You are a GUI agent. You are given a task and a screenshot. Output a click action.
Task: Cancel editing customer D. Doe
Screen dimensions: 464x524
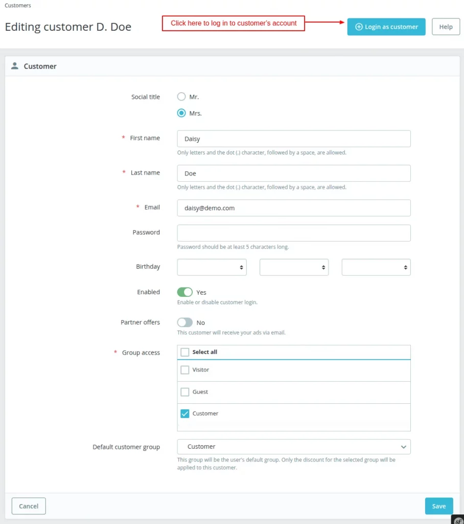(x=28, y=506)
